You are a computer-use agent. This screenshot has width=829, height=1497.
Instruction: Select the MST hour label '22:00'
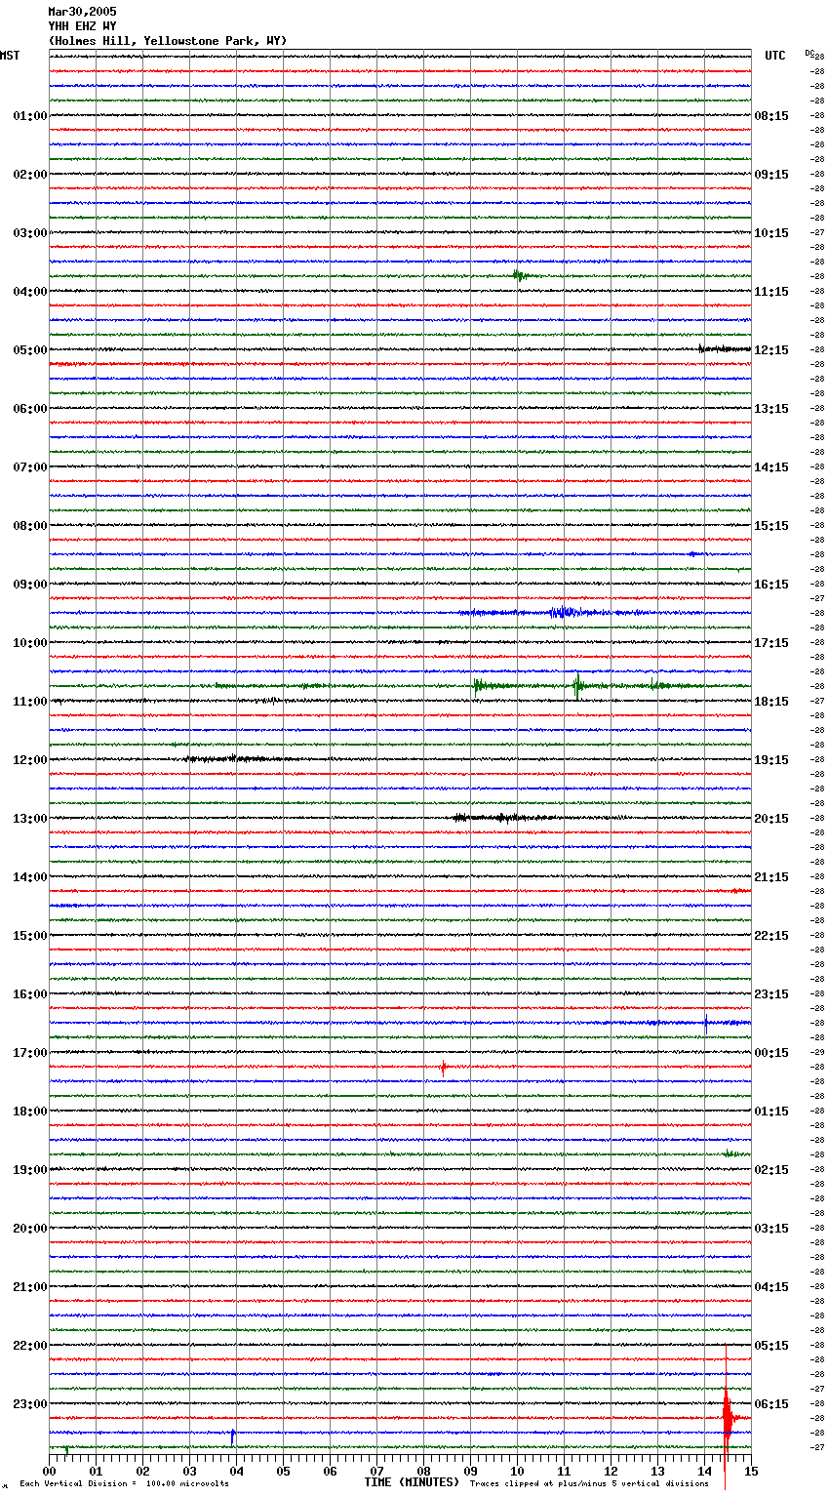click(x=29, y=1346)
